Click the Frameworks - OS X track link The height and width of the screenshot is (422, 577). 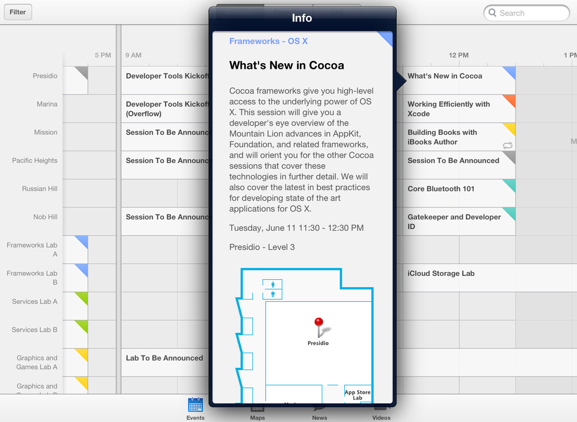click(x=268, y=41)
